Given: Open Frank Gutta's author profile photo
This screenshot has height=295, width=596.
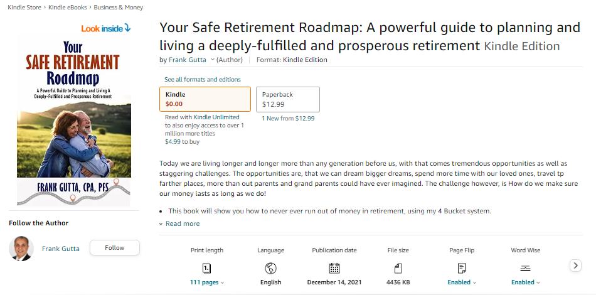Looking at the screenshot, I should (x=21, y=249).
